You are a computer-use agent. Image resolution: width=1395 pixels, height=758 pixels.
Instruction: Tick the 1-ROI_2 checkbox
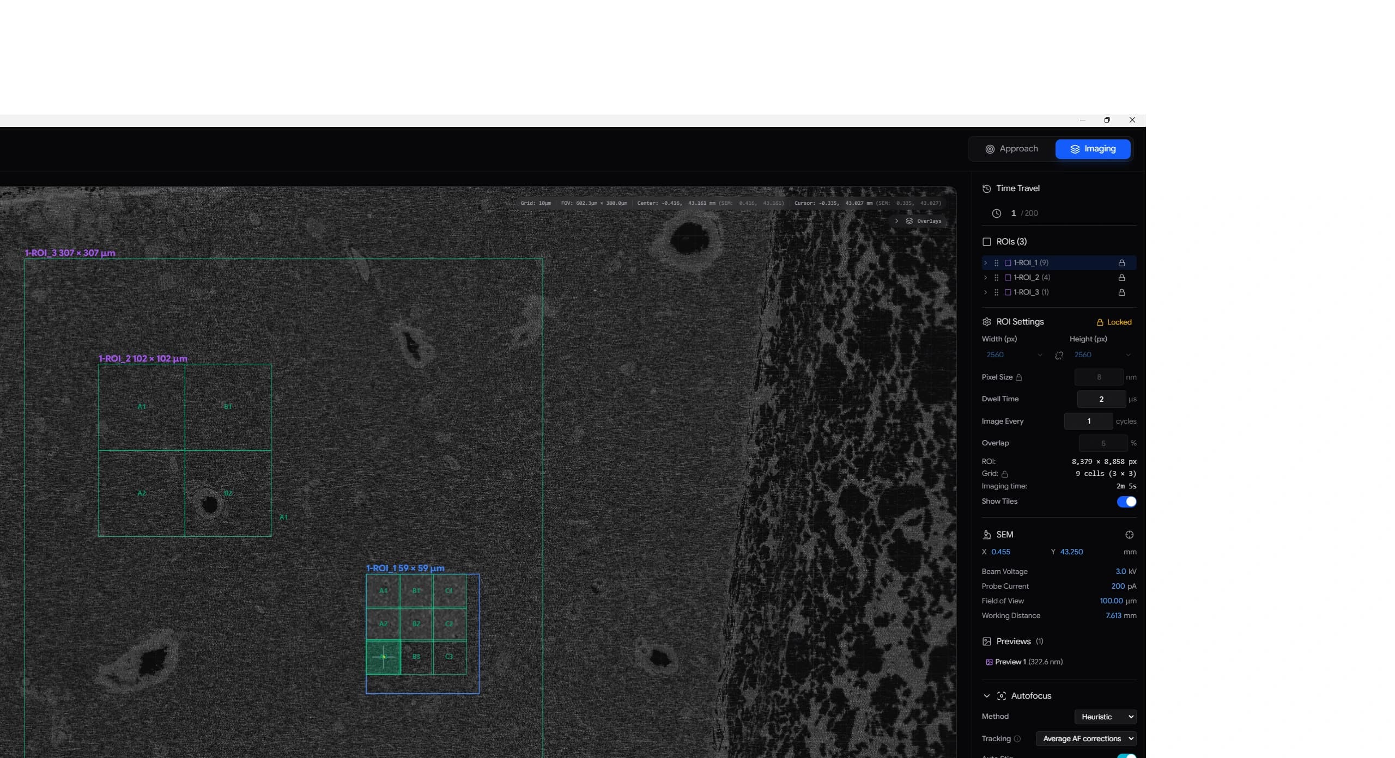click(1008, 278)
